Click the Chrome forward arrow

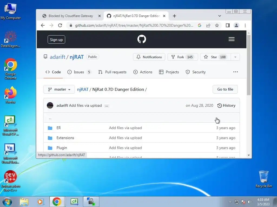(x=51, y=25)
